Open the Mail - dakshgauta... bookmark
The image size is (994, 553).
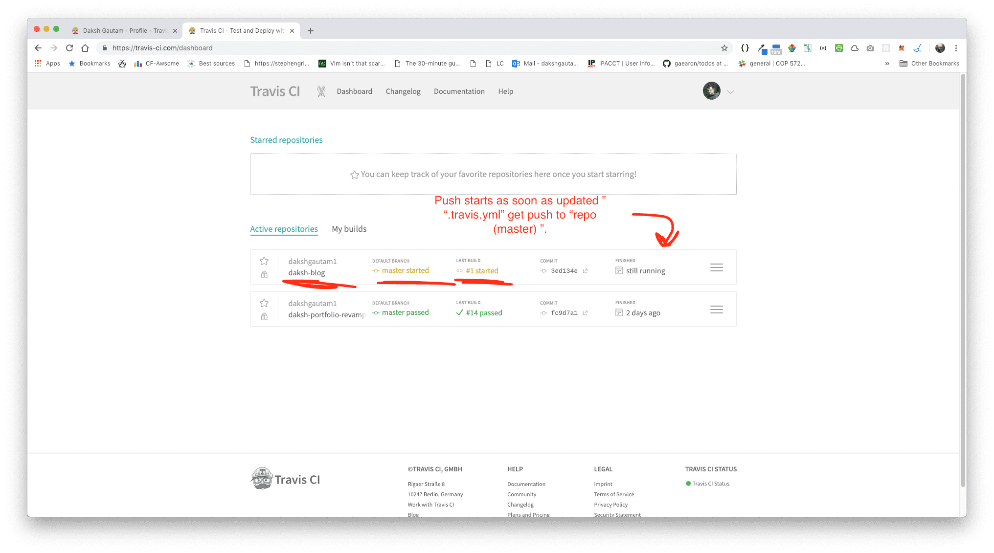[x=545, y=64]
